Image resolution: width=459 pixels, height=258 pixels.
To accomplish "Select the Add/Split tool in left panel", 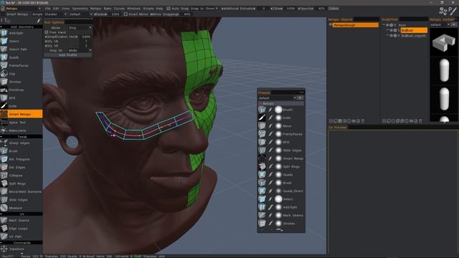I will [21, 33].
